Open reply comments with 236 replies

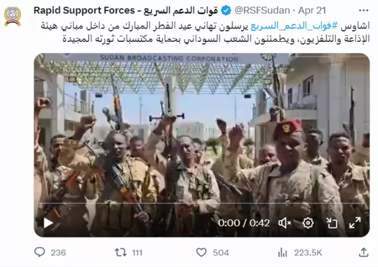point(50,252)
